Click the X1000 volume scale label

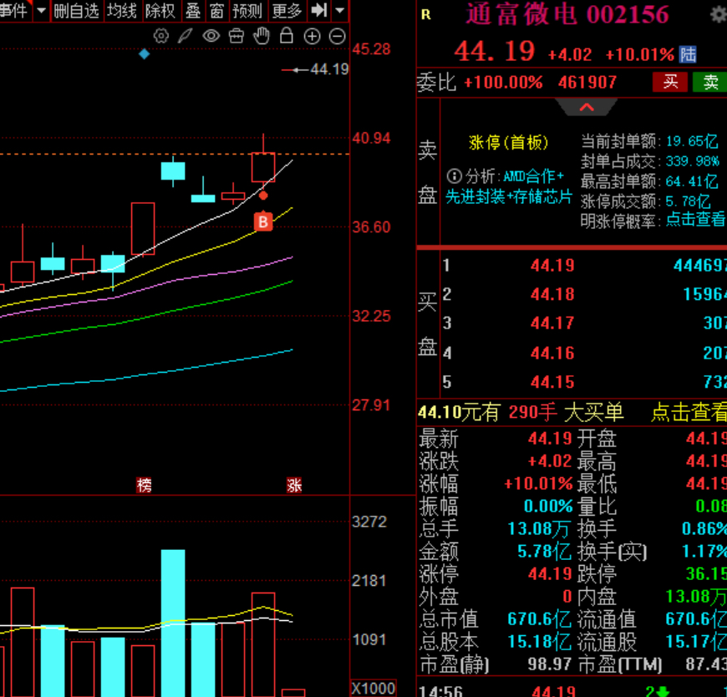[x=374, y=688]
